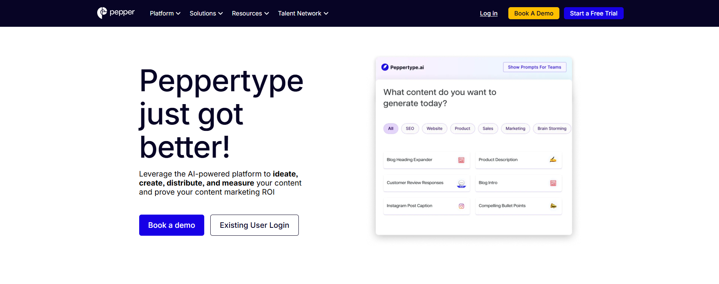This screenshot has width=719, height=284.
Task: Switch to the Product category
Action: pyautogui.click(x=463, y=129)
